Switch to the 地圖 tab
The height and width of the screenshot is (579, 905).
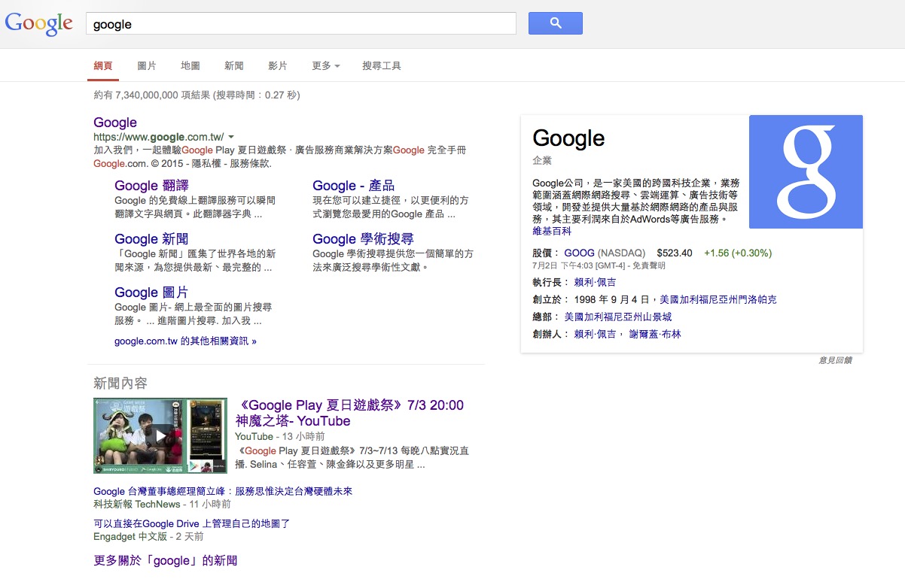click(x=190, y=66)
